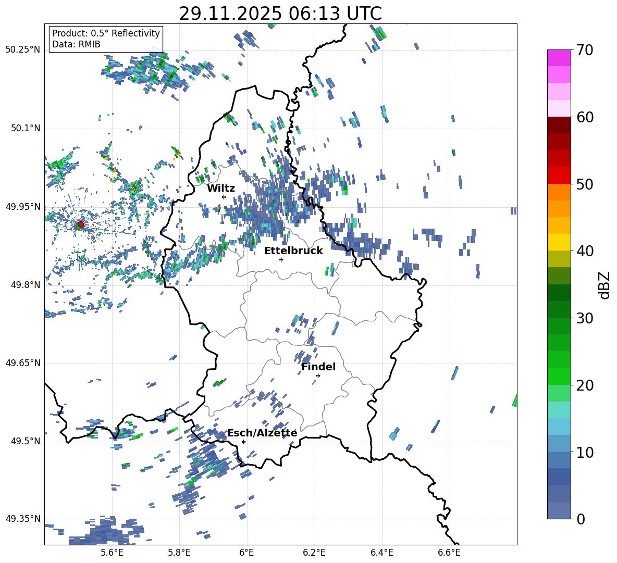Click the 6.2°E longitude label

tap(314, 553)
